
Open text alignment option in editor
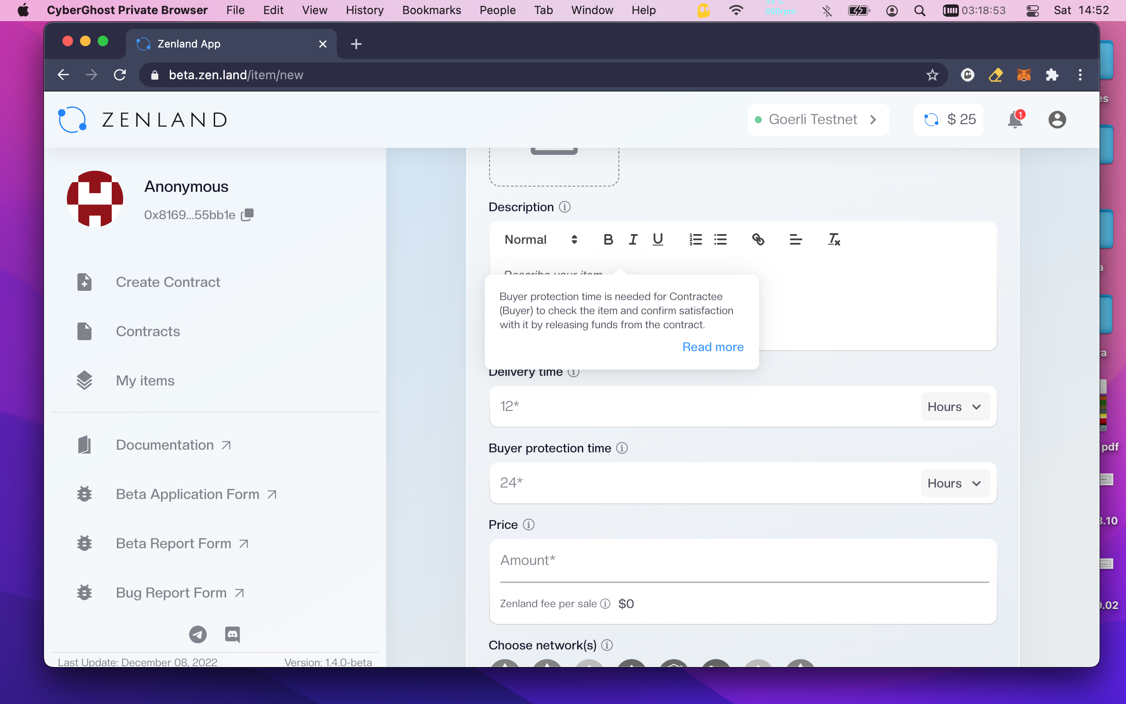(796, 239)
